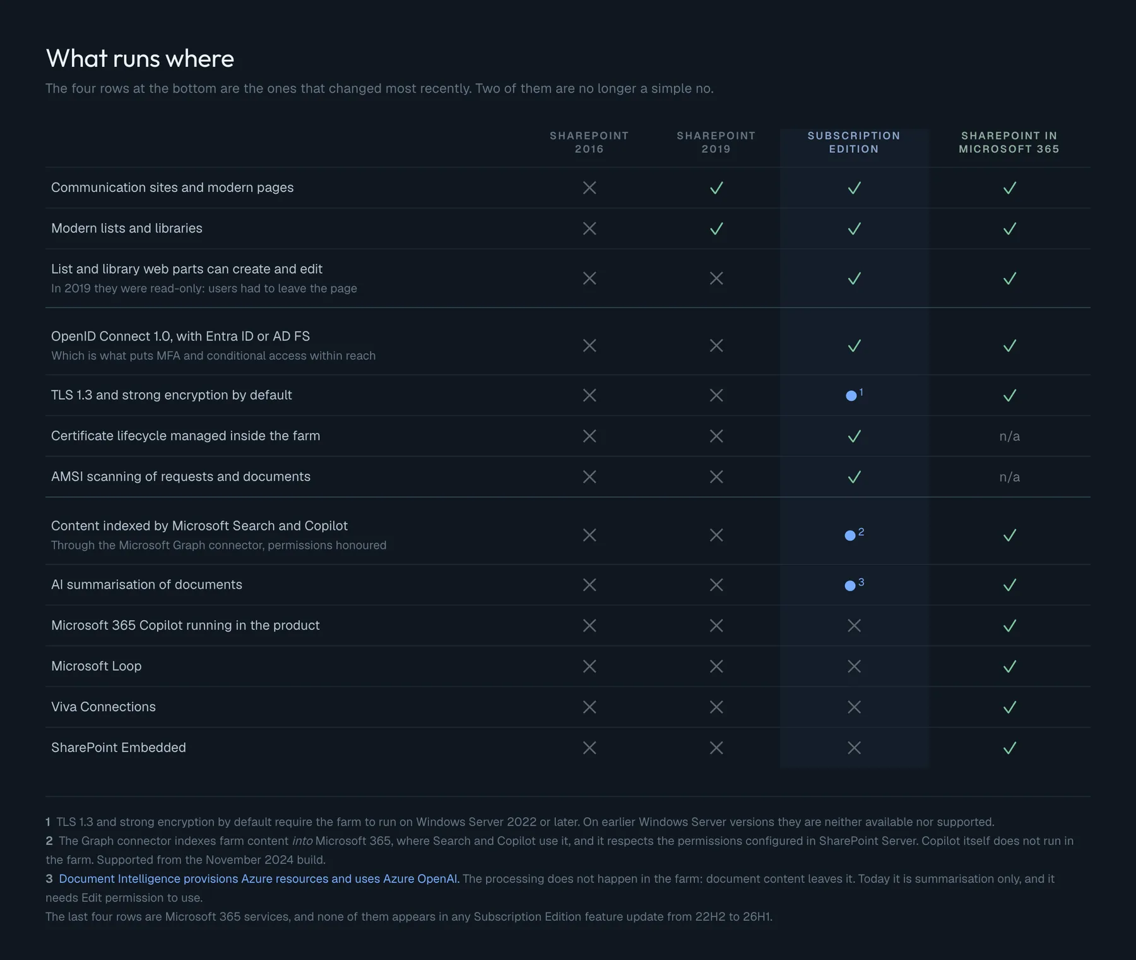Click the n/a cell in AMSI scanning row
1136x960 pixels.
click(1009, 477)
